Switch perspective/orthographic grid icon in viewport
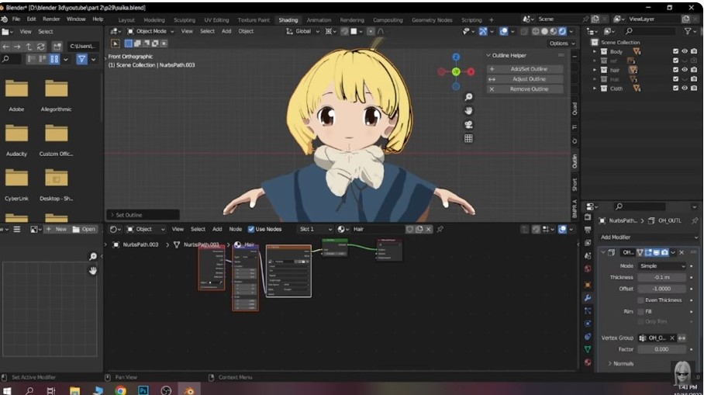704x395 pixels. click(468, 138)
